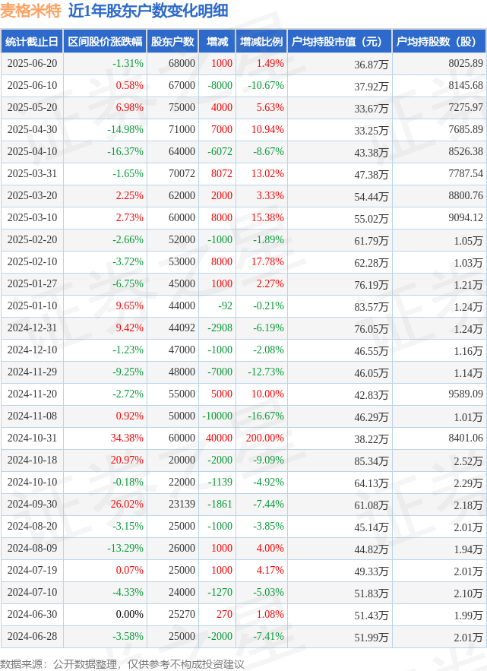This screenshot has width=487, height=671.
Task: Click the 数据来源 footer disclaimer text
Action: [122, 664]
